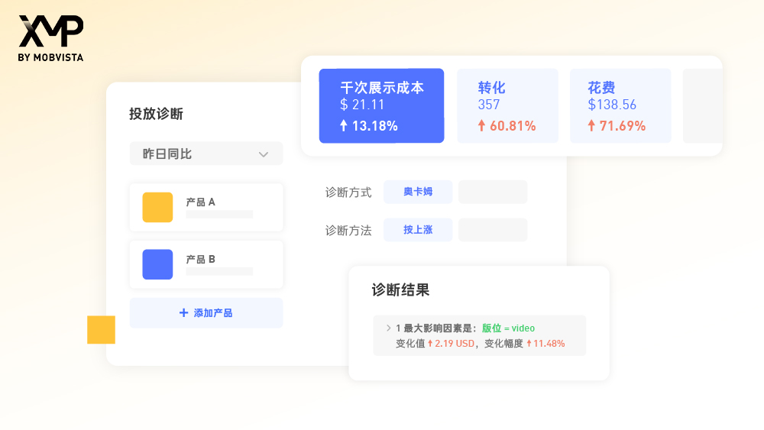764x430 pixels.
Task: Click the up arrow beside 13.18%
Action: click(344, 126)
